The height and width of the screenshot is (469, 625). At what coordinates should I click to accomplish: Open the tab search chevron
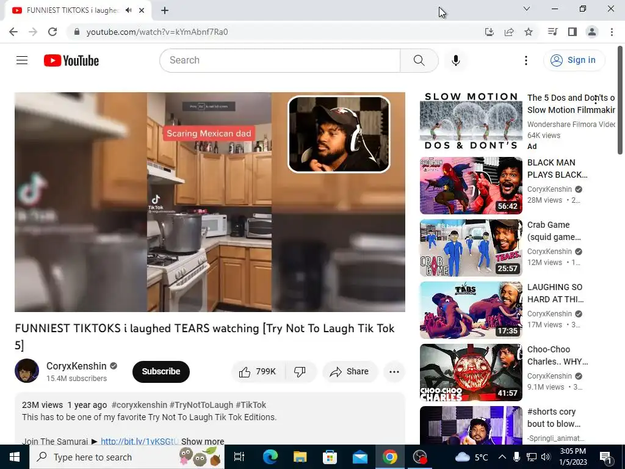point(527,9)
